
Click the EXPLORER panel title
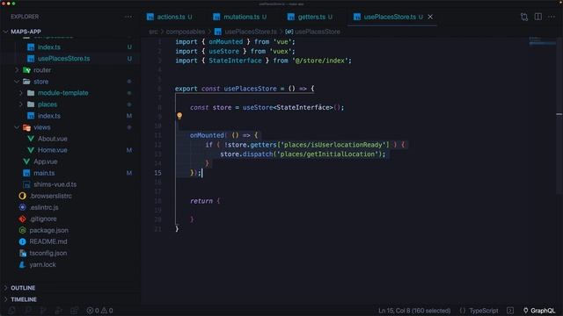(25, 17)
